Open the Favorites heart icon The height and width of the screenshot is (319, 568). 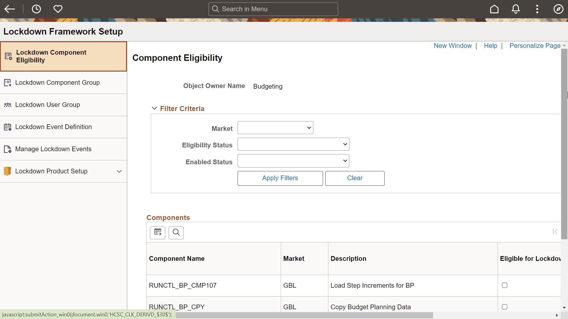pyautogui.click(x=58, y=9)
